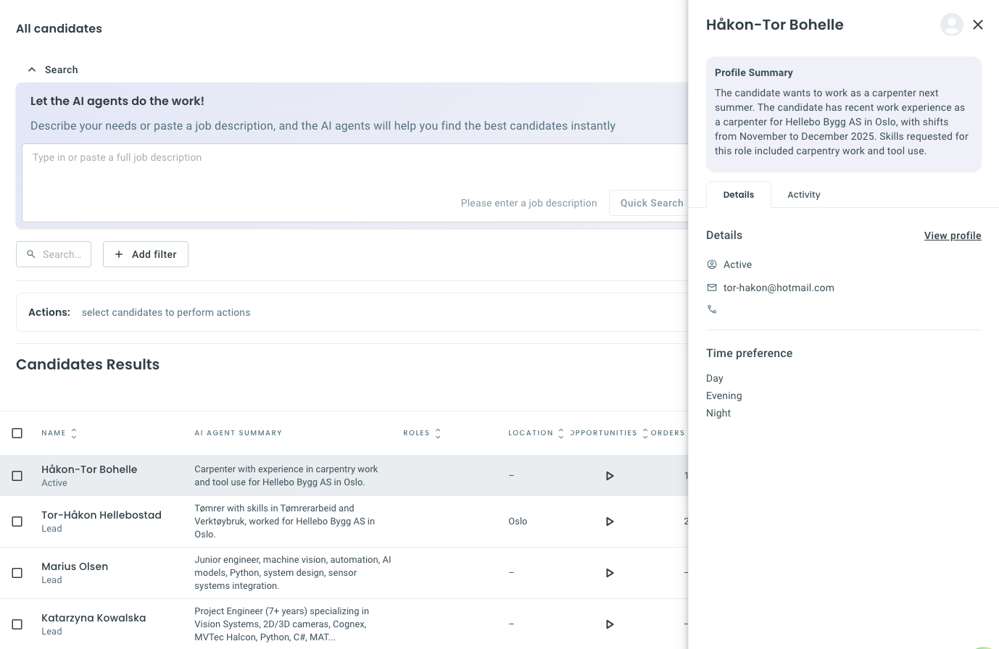Click the Orders column header
The width and height of the screenshot is (999, 649).
point(668,433)
